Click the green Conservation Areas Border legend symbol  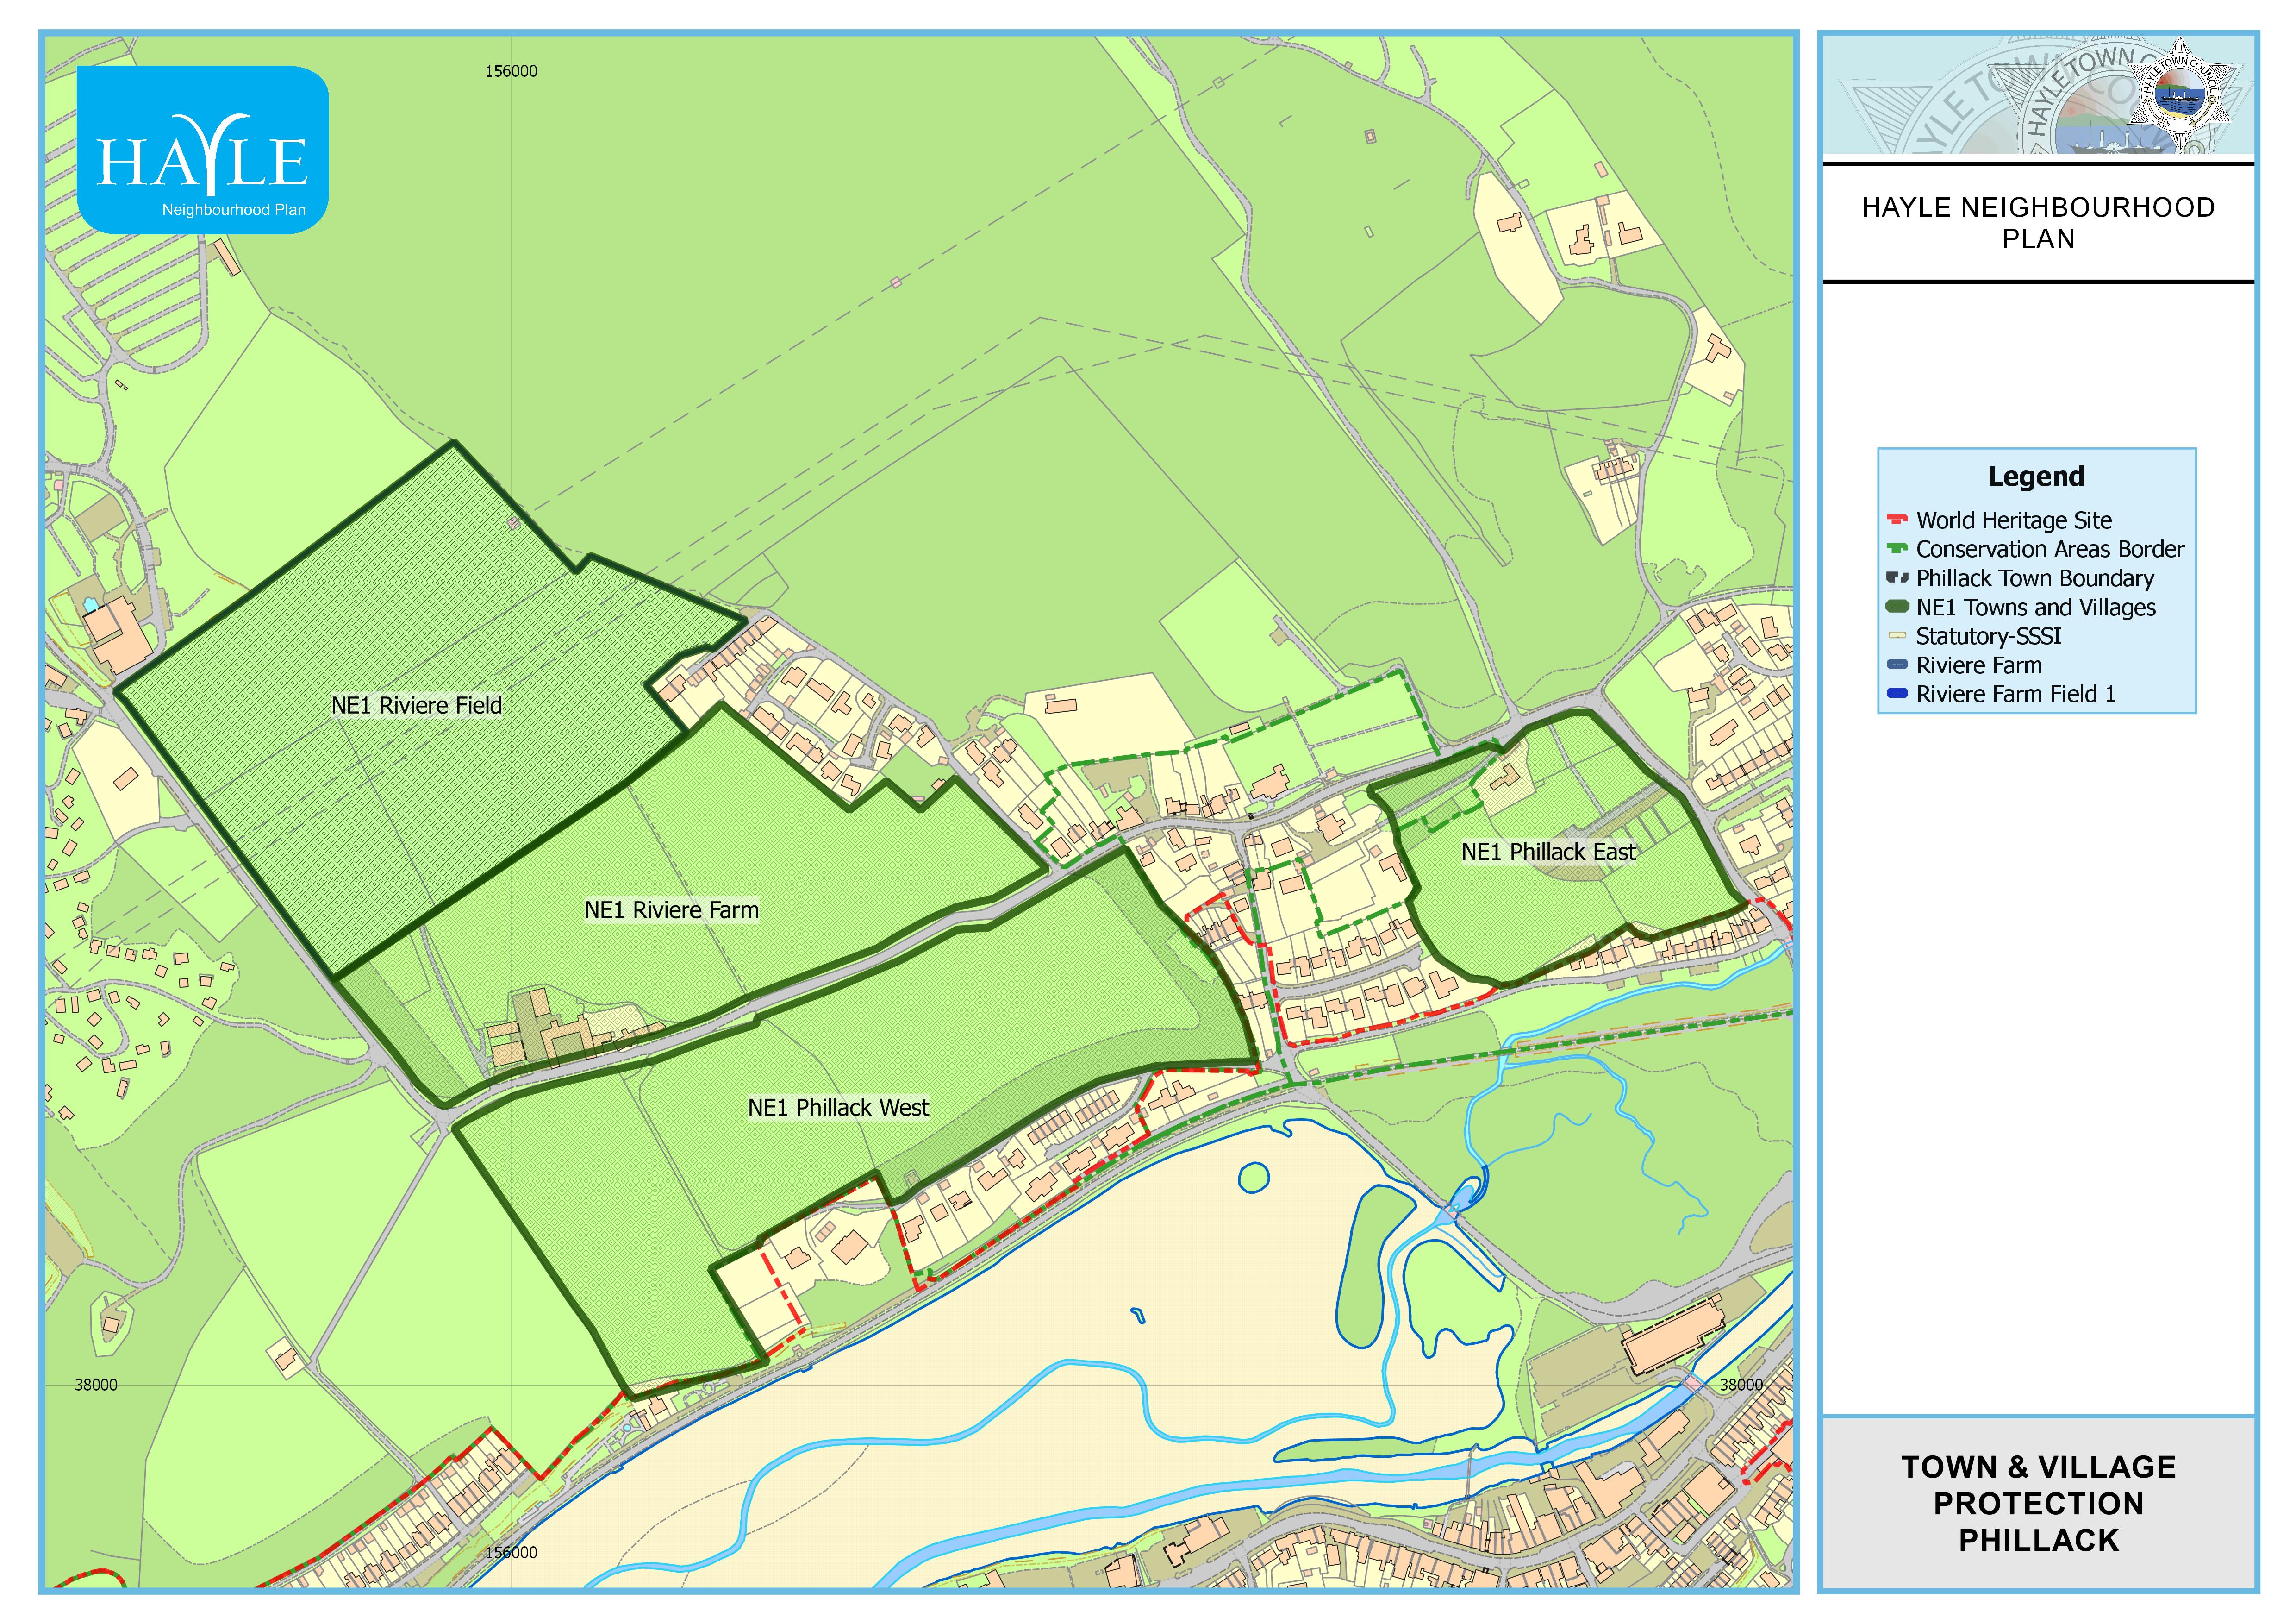point(1896,549)
